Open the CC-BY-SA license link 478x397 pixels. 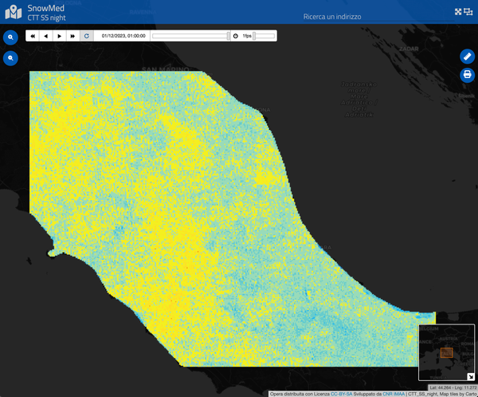[x=342, y=394]
